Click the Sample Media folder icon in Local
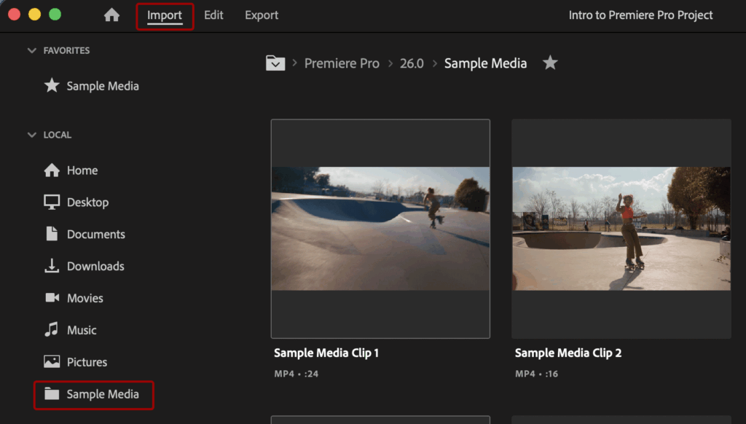This screenshot has height=424, width=746. [52, 393]
